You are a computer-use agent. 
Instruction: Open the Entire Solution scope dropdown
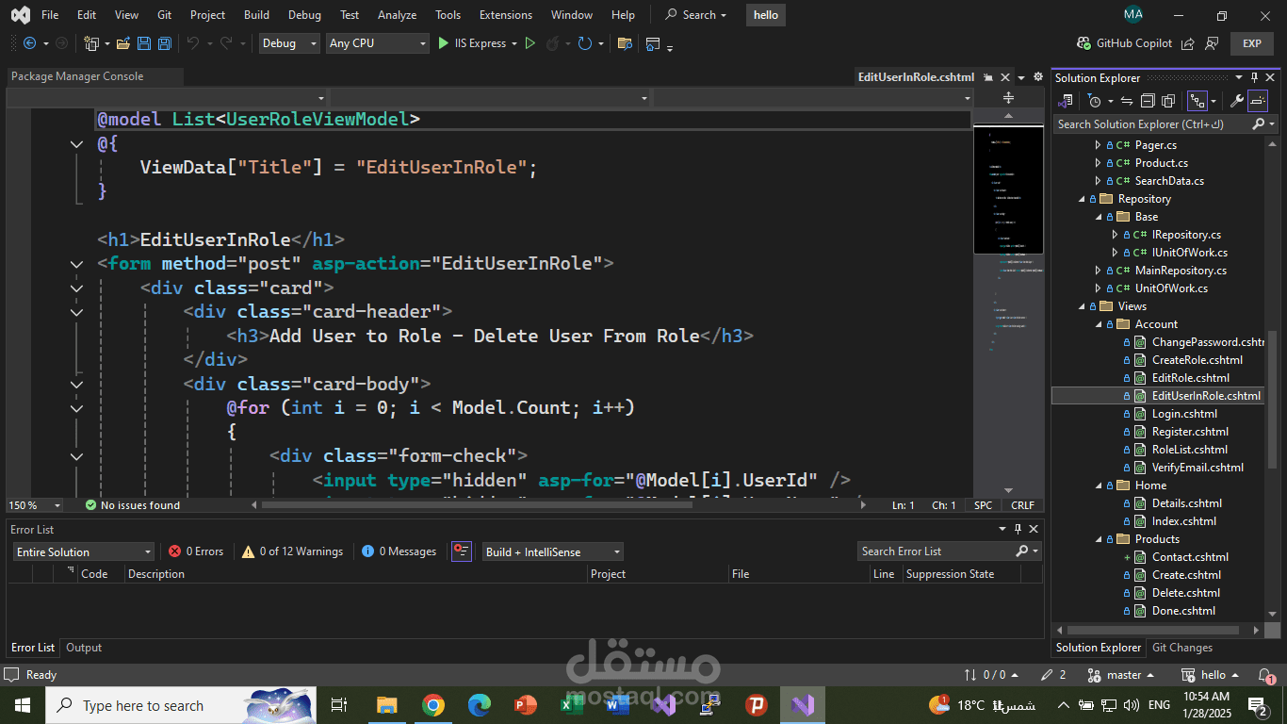click(x=83, y=551)
